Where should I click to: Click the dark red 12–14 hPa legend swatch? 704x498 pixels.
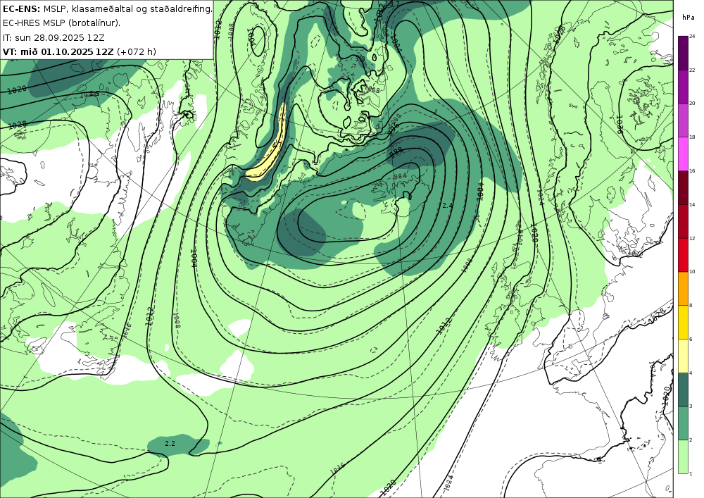pyautogui.click(x=683, y=221)
